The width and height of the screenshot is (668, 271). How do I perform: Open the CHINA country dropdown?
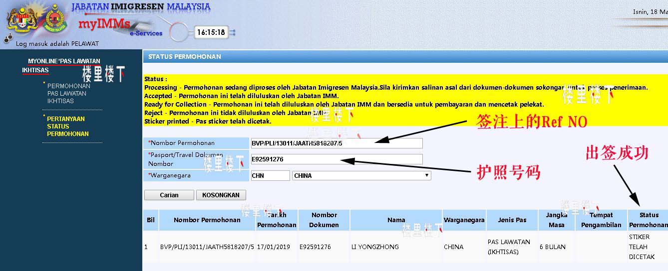361,175
